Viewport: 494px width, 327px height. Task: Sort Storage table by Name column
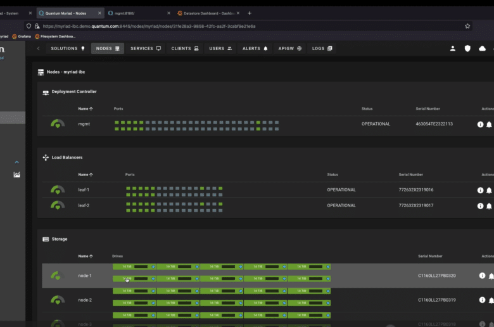pyautogui.click(x=85, y=257)
